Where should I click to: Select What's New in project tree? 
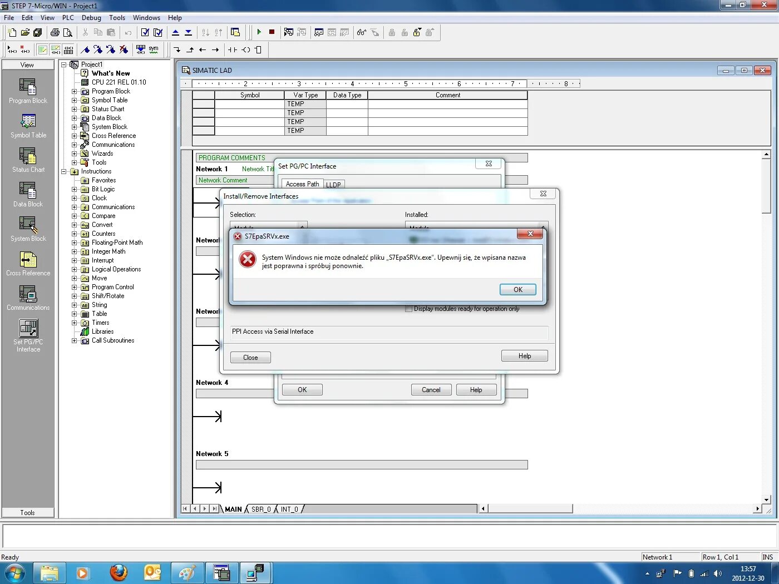(x=111, y=73)
